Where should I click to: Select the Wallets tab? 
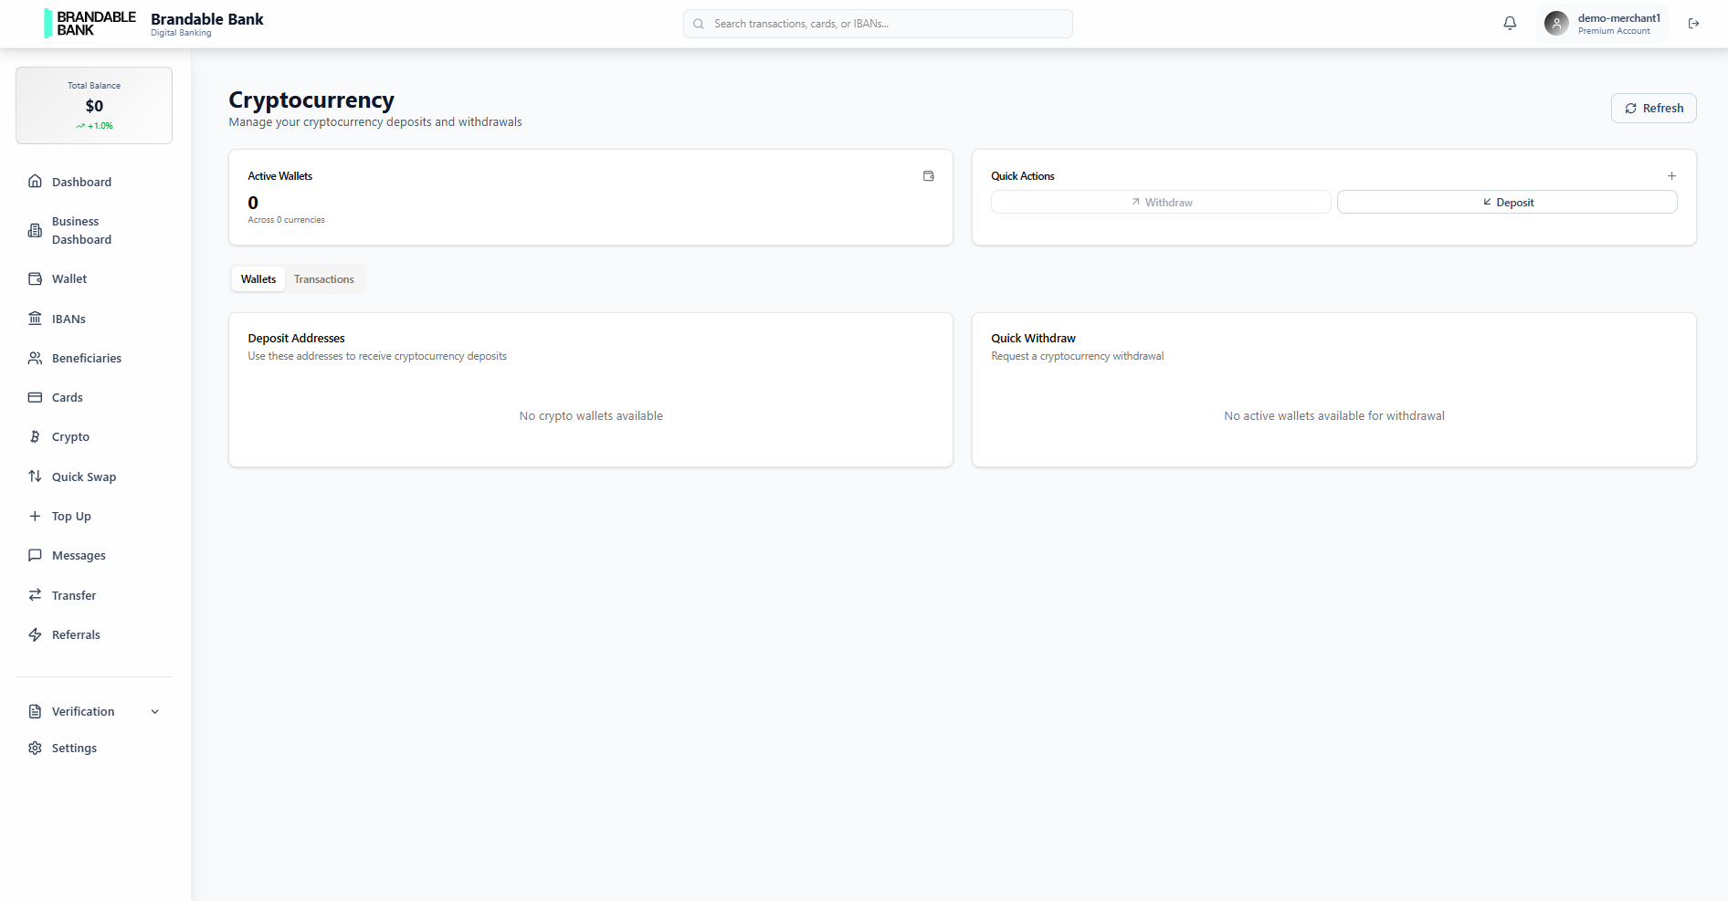click(258, 278)
